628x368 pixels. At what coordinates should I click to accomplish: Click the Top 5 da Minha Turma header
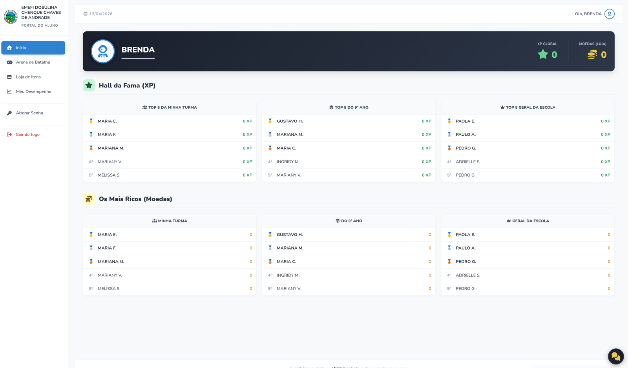[170, 107]
